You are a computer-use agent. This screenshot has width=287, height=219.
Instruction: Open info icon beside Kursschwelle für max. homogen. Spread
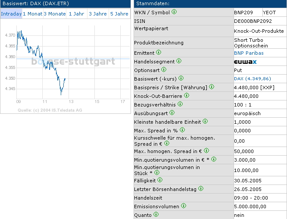167,144
